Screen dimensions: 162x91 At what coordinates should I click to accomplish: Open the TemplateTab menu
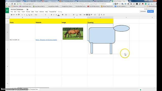[x=53, y=12]
